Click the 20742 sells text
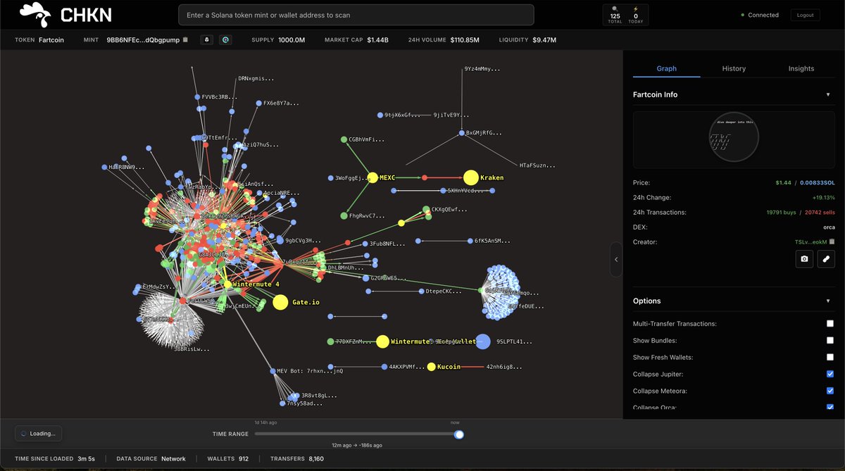The image size is (845, 471). coord(820,212)
